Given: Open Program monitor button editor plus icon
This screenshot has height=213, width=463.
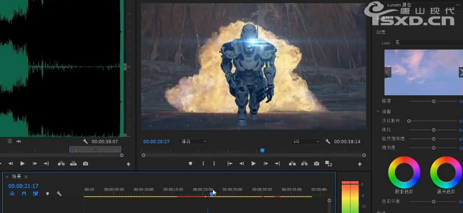Looking at the screenshot, I should [x=360, y=164].
